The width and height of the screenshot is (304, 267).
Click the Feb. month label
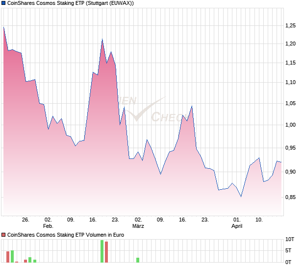(x=48, y=226)
